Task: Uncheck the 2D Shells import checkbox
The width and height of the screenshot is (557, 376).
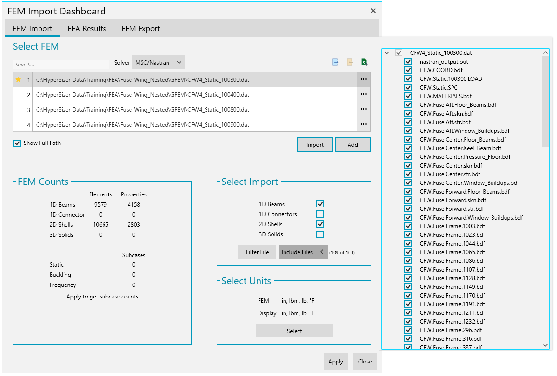Action: pyautogui.click(x=320, y=224)
